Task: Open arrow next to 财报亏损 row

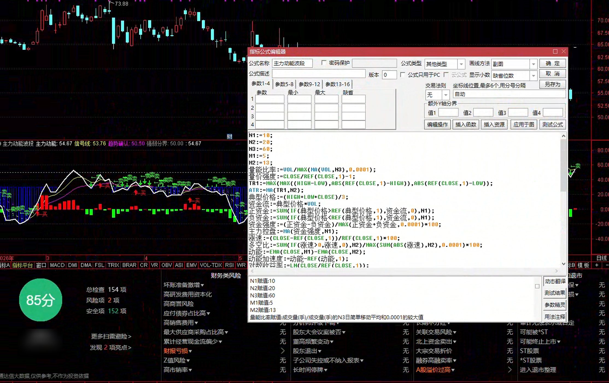Action: click(283, 351)
